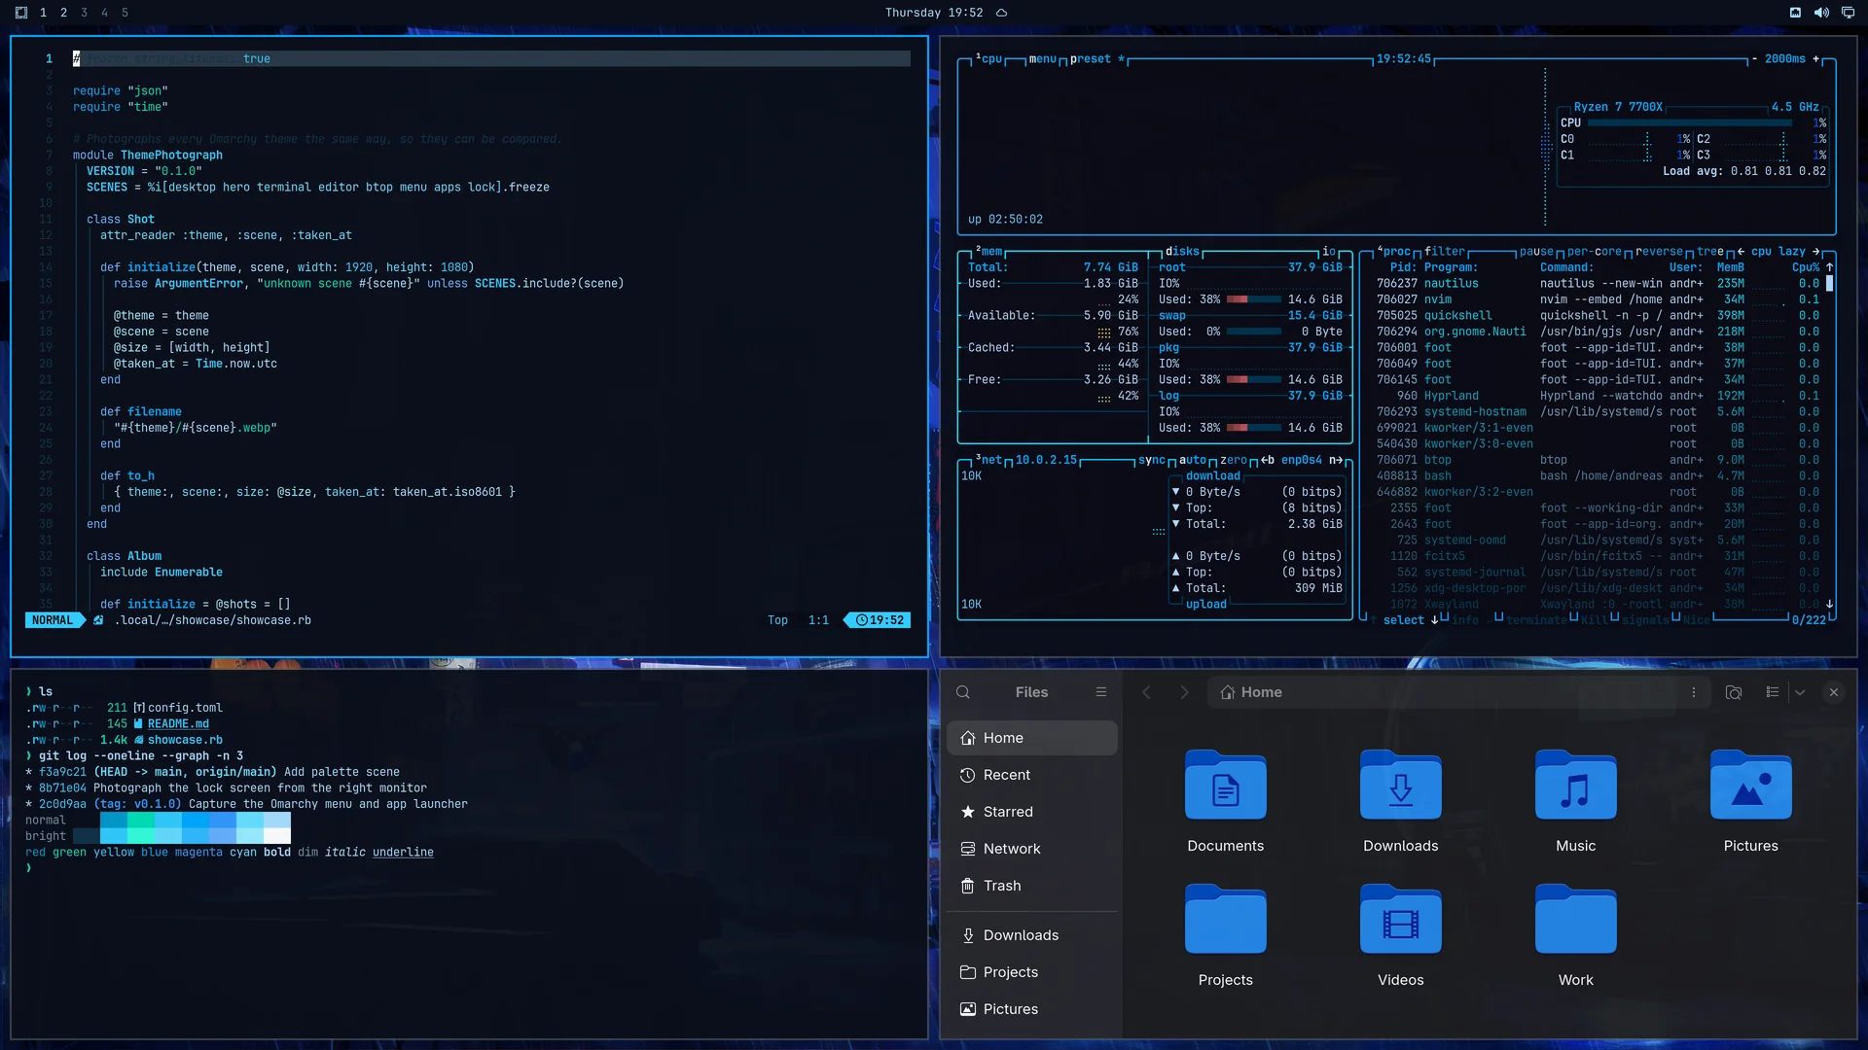Open the Videos folder
Screen dimensions: 1868x1050
coord(1401,936)
